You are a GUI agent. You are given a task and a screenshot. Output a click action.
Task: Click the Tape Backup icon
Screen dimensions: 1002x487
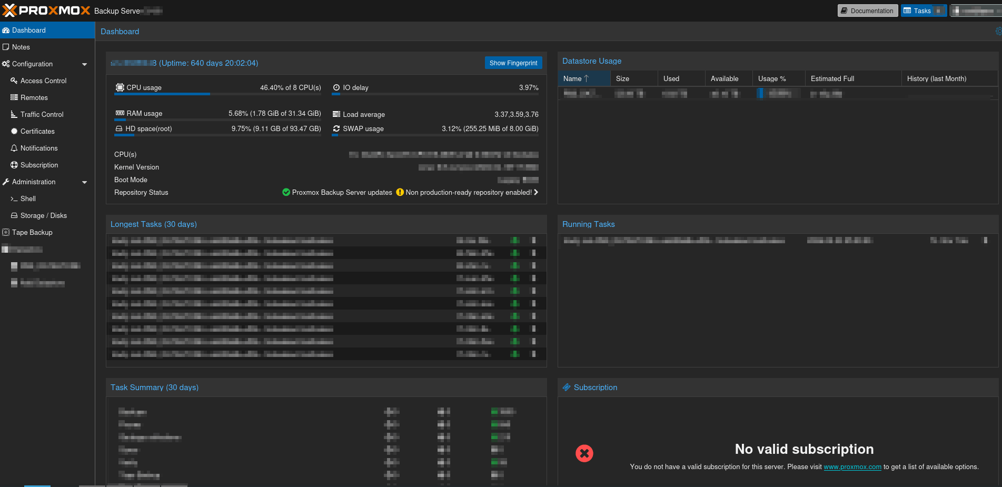(x=6, y=232)
